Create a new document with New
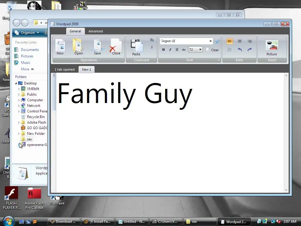301x226 pixels. [x=60, y=47]
